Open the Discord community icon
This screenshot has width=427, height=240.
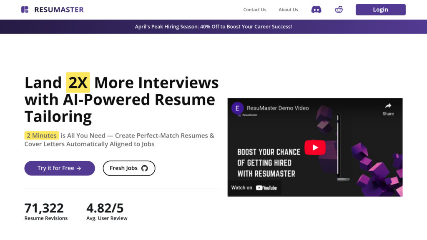(x=316, y=10)
